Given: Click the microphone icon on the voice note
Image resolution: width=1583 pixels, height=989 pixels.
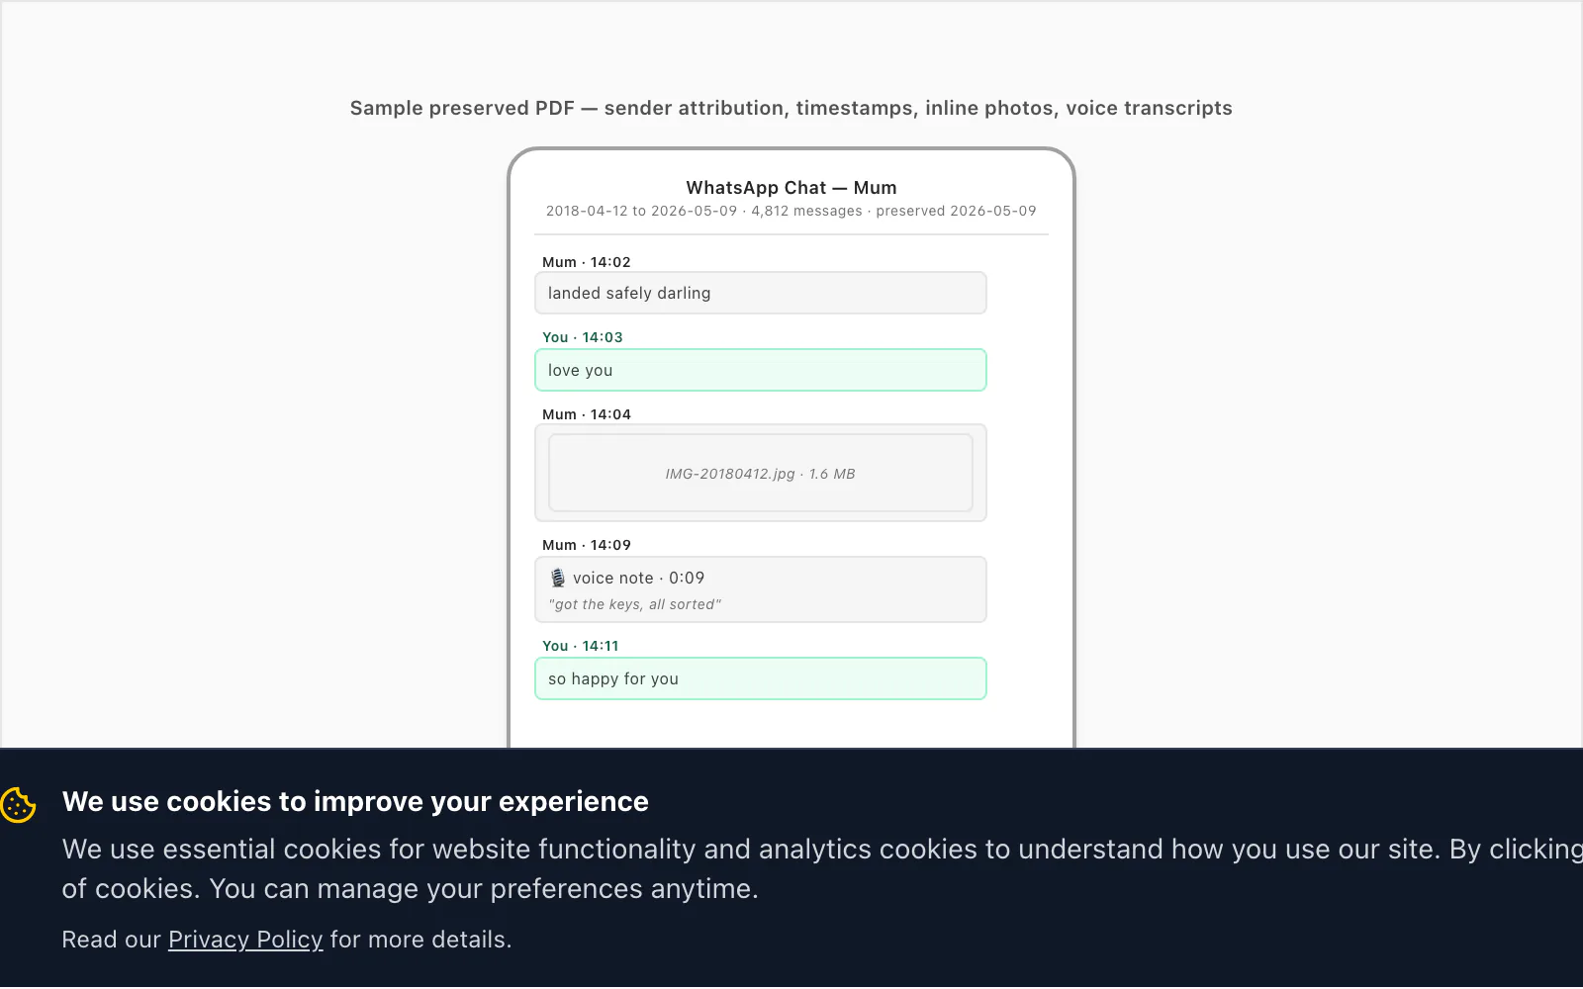Looking at the screenshot, I should 558,578.
